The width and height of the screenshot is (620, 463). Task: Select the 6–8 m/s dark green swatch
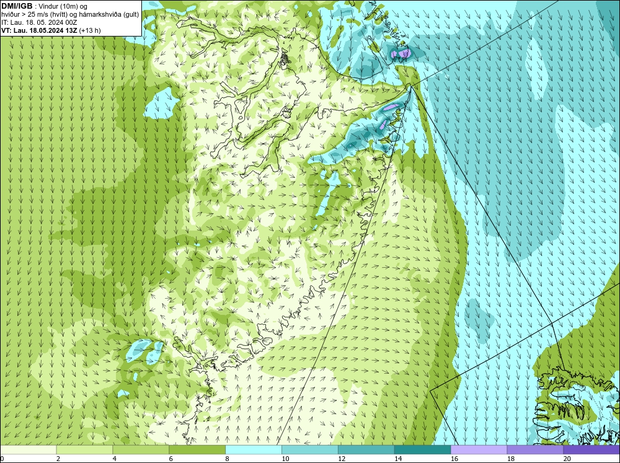(x=197, y=450)
